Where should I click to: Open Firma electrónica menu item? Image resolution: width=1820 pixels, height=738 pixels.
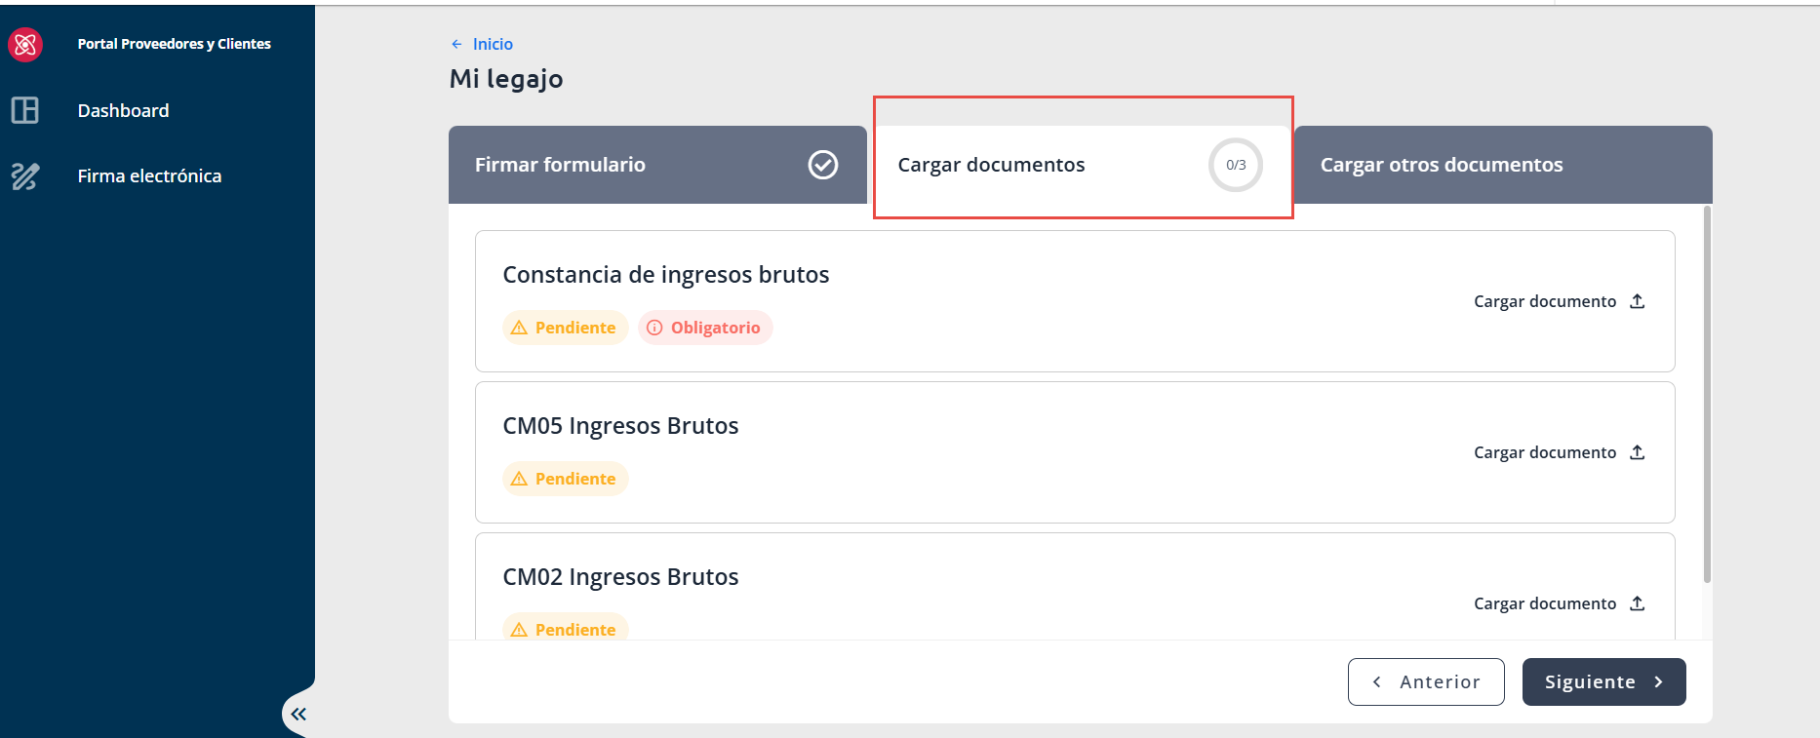[x=149, y=176]
